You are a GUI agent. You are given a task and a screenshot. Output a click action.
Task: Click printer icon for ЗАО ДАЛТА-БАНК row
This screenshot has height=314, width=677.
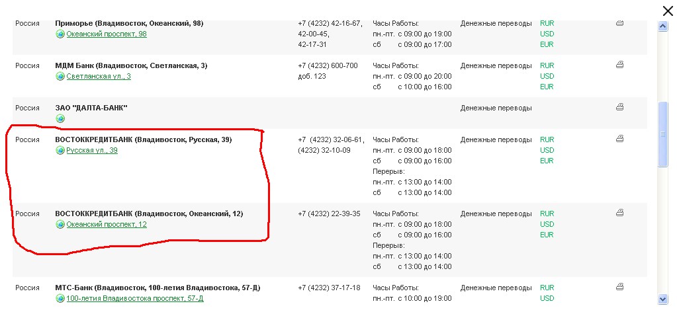point(619,106)
